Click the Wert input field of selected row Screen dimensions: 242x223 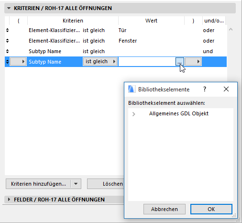click(147, 62)
